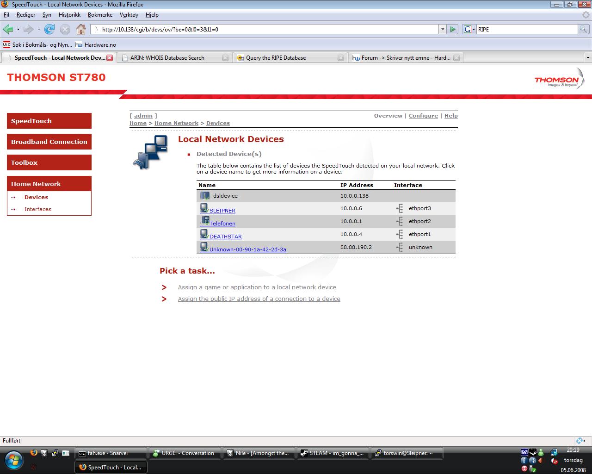
Task: Assign the public IP address to a device
Action: [259, 299]
